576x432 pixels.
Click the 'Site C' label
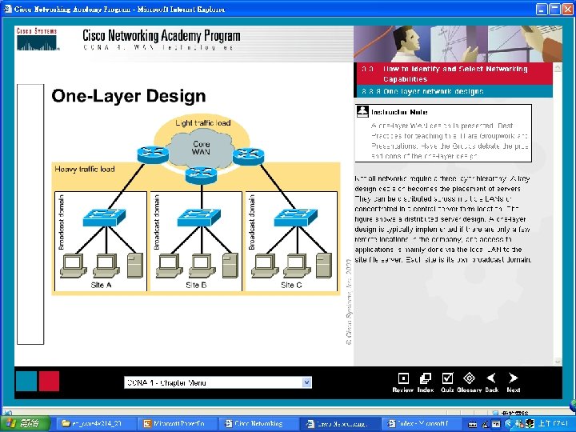click(x=291, y=285)
